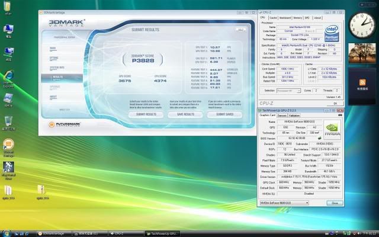This screenshot has height=237, width=379.
Task: Select SYSTEM INFO in the 3DMark sidebar
Action: pyautogui.click(x=57, y=68)
